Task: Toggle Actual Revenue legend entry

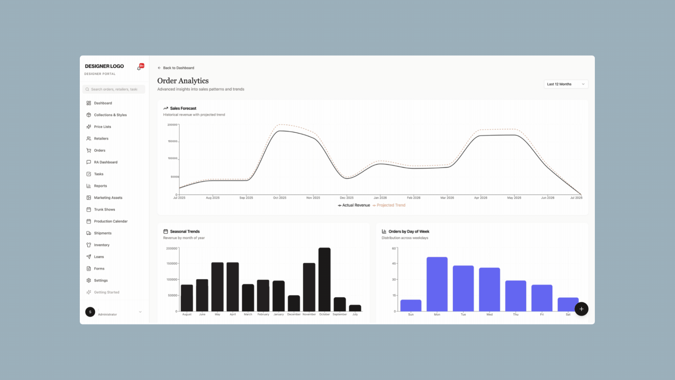Action: 354,205
